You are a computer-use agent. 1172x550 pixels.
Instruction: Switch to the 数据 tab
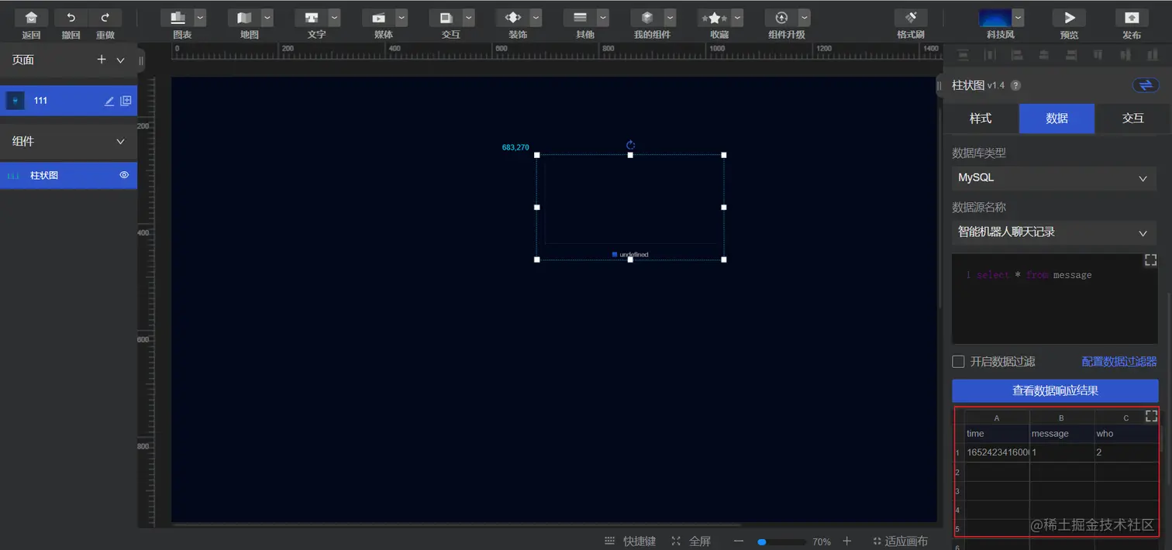pyautogui.click(x=1057, y=119)
